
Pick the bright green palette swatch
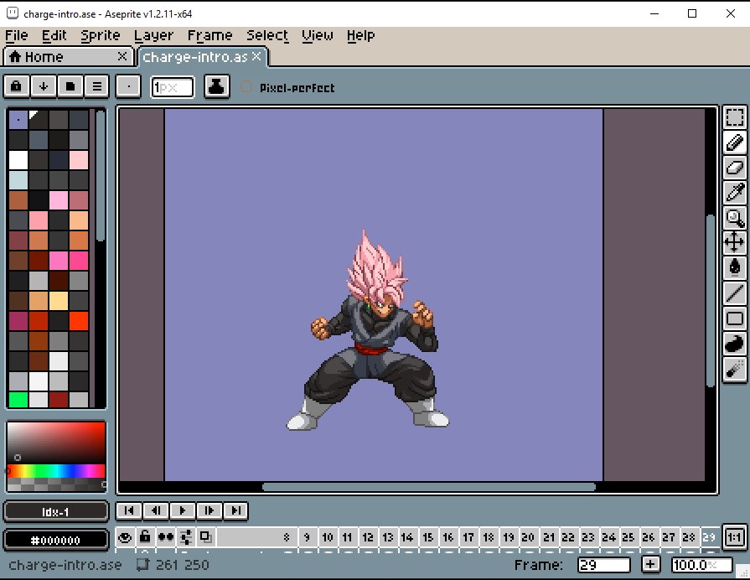[18, 400]
